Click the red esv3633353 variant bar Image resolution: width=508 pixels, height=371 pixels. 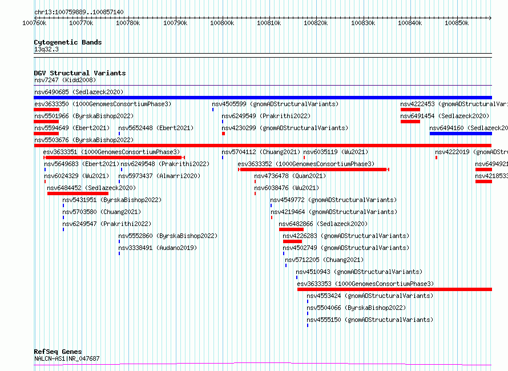click(x=394, y=289)
